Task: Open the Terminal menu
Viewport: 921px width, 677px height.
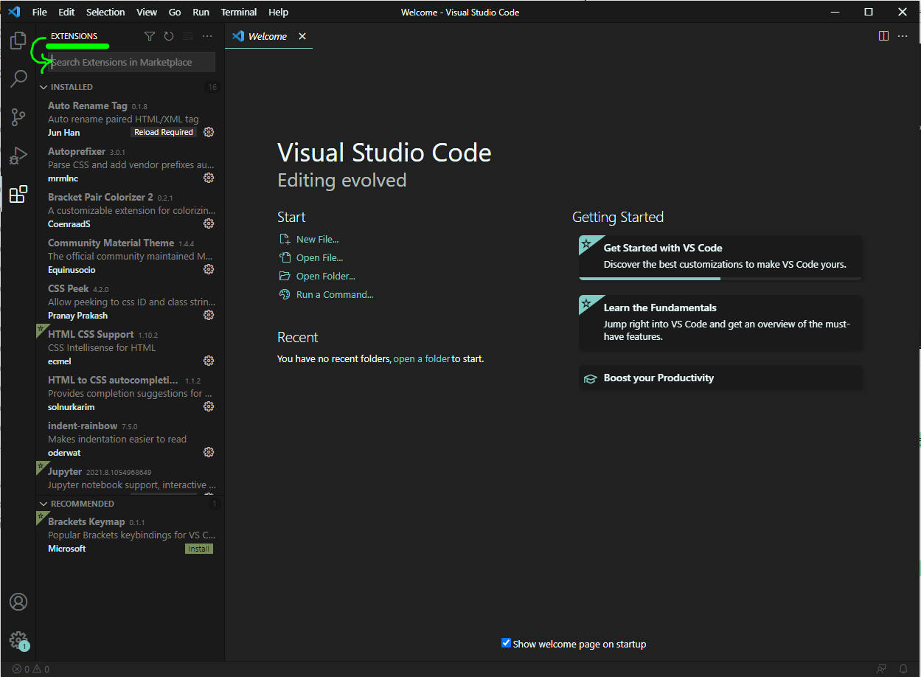Action: [239, 12]
